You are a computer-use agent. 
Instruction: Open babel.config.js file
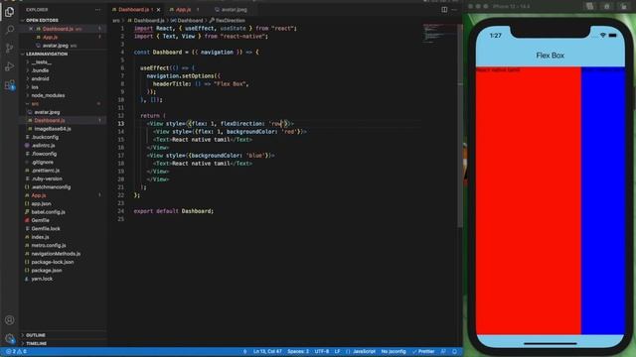coord(49,212)
